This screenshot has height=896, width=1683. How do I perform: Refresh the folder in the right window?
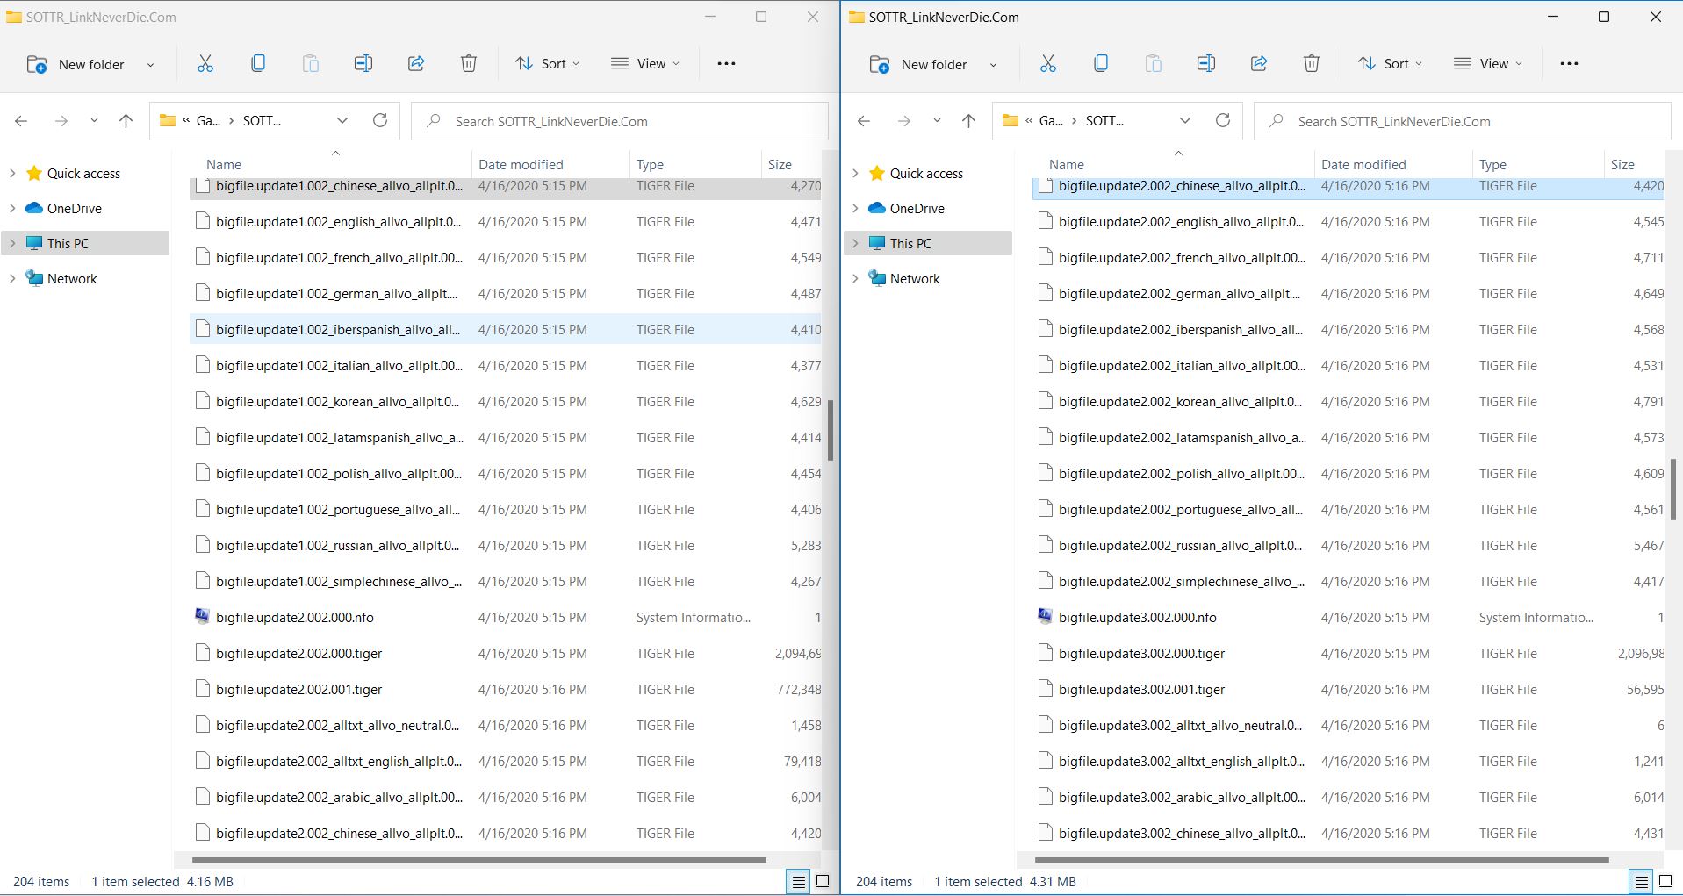pyautogui.click(x=1222, y=121)
